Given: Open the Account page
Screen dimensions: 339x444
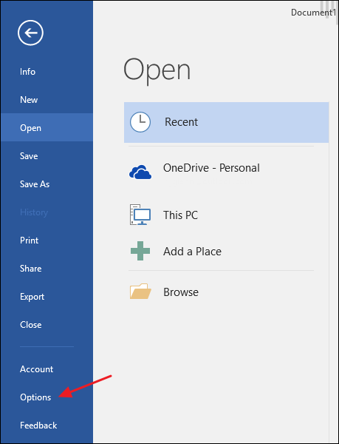Looking at the screenshot, I should tap(37, 369).
